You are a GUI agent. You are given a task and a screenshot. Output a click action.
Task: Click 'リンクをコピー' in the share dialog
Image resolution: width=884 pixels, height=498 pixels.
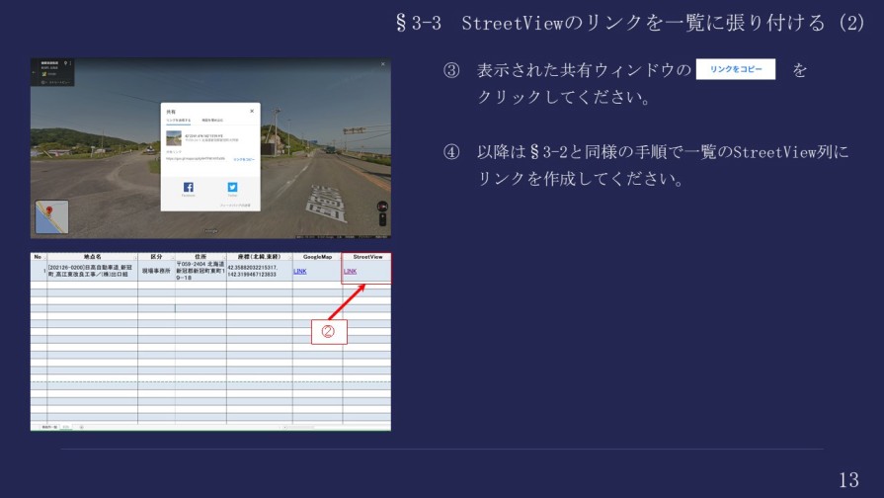tap(243, 158)
